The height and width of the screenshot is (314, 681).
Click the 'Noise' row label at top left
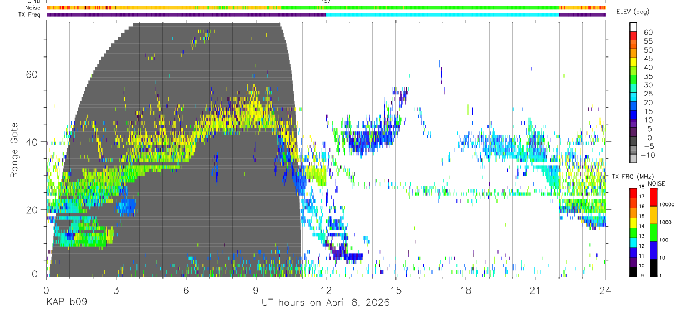coord(33,8)
